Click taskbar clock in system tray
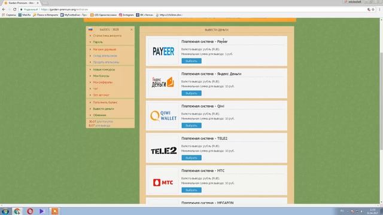The width and height of the screenshot is (383, 215). click(x=372, y=211)
